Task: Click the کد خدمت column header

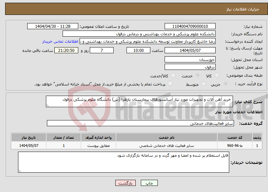Action: (x=235, y=137)
